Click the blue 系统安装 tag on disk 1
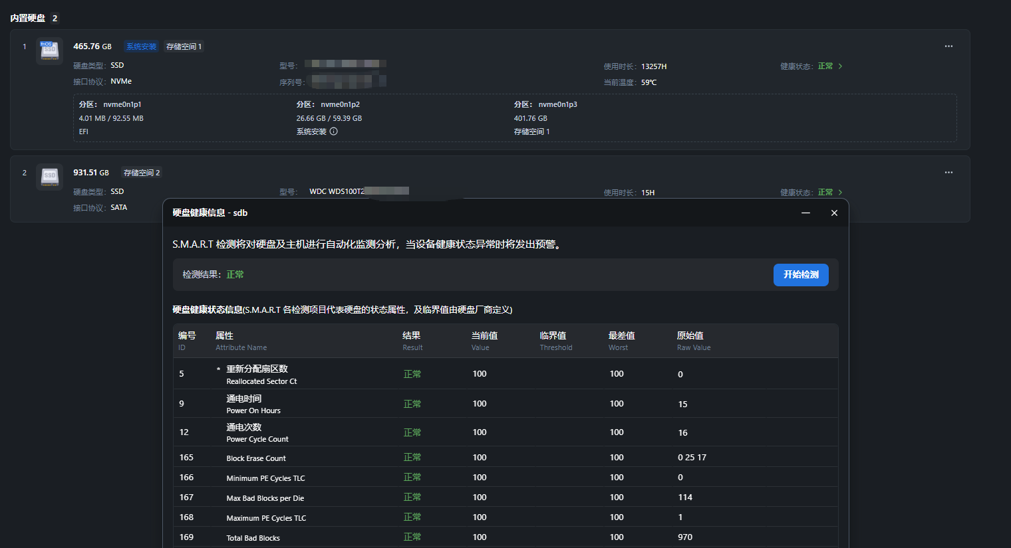The image size is (1011, 548). pyautogui.click(x=141, y=46)
